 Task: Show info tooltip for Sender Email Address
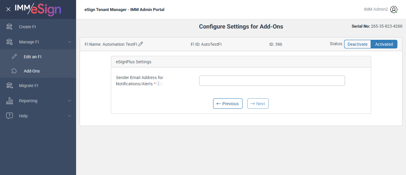158,84
